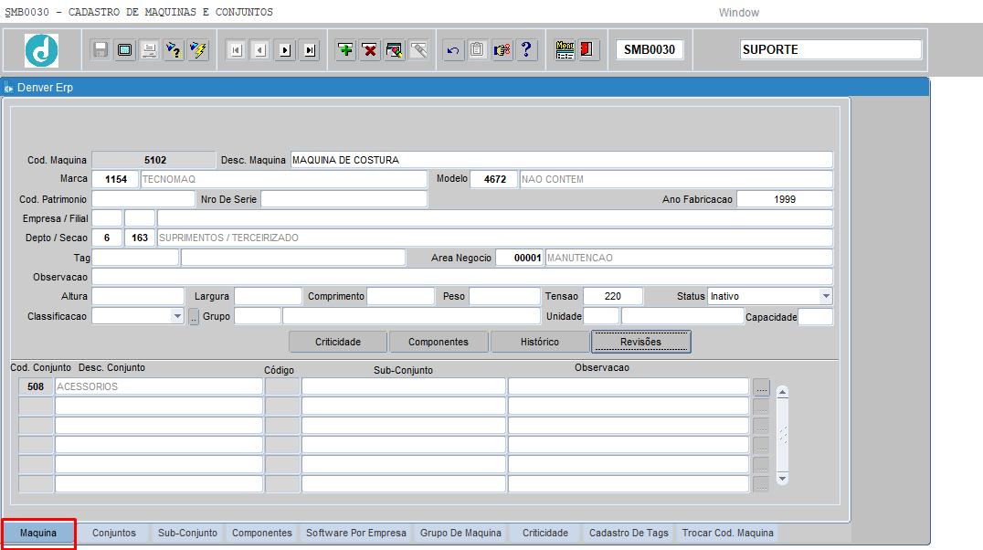983x550 pixels.
Task: Click the exit door icon
Action: pos(589,50)
